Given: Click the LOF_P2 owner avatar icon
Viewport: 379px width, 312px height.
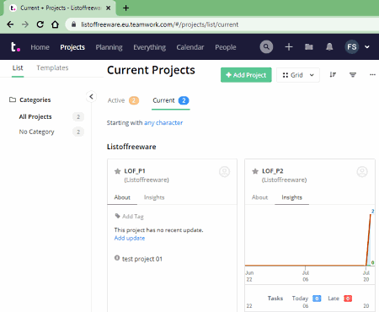Looking at the screenshot, I should pyautogui.click(x=362, y=172).
